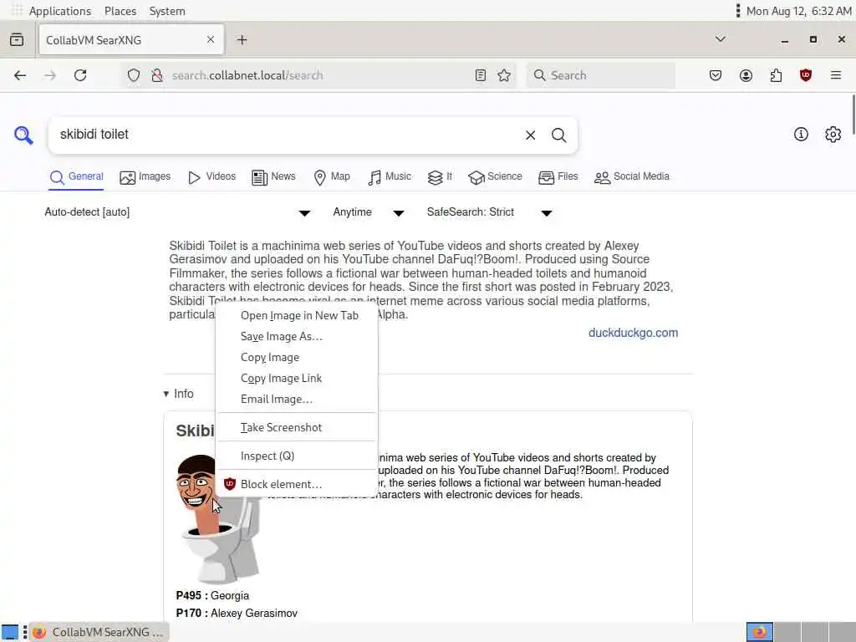Click the CollabVM SearXNG taskbar entry
Screen dimensions: 856x642
(x=99, y=632)
